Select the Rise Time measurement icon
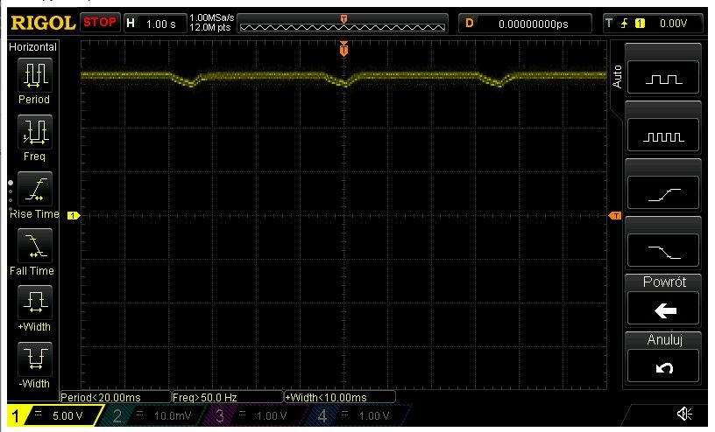Screen dimensions: 715x432 [x=35, y=189]
